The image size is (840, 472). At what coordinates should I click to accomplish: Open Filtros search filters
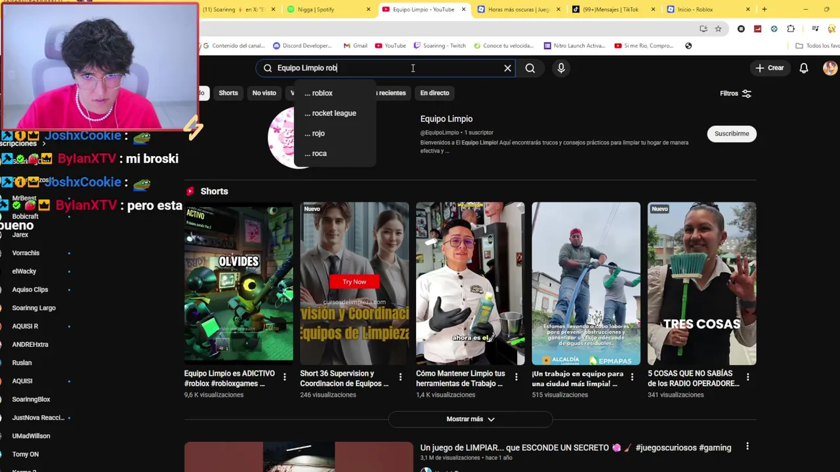(736, 94)
